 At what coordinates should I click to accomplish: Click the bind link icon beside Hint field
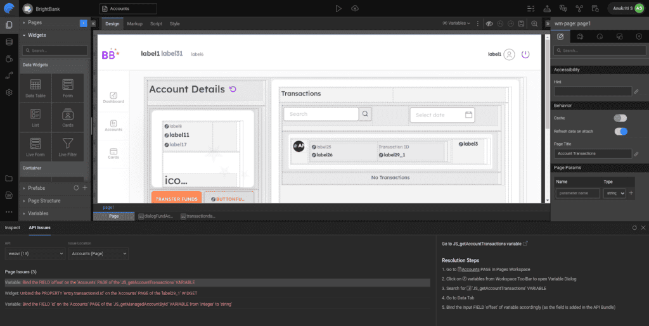[x=636, y=91]
